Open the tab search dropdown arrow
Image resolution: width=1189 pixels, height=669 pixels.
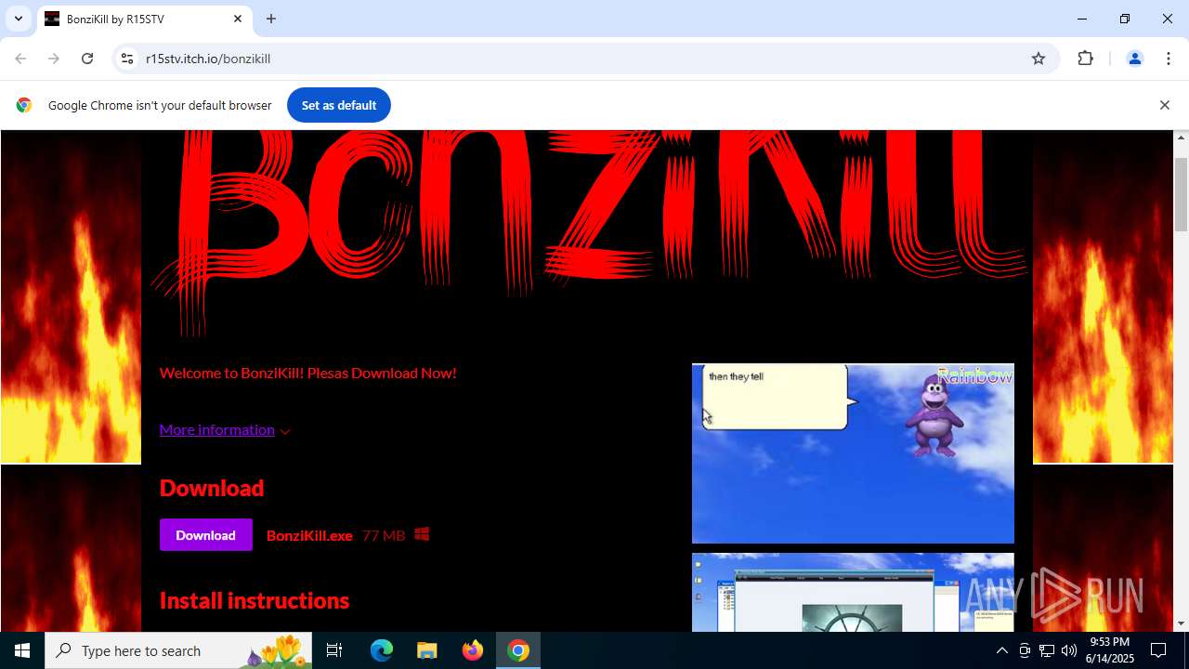pos(18,19)
